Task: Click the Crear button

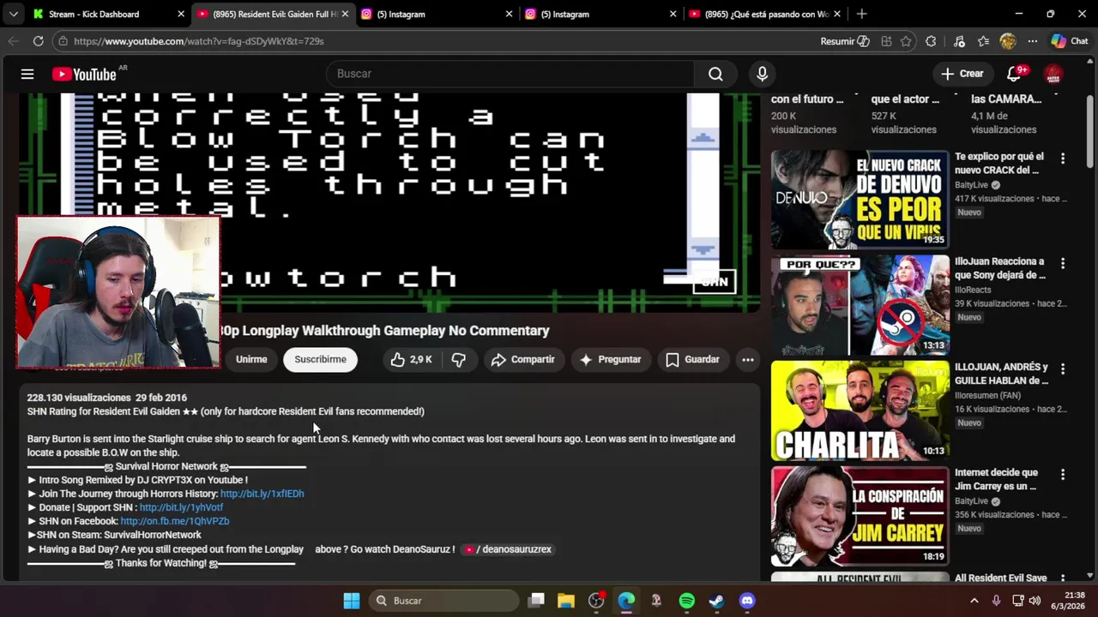Action: click(x=962, y=74)
